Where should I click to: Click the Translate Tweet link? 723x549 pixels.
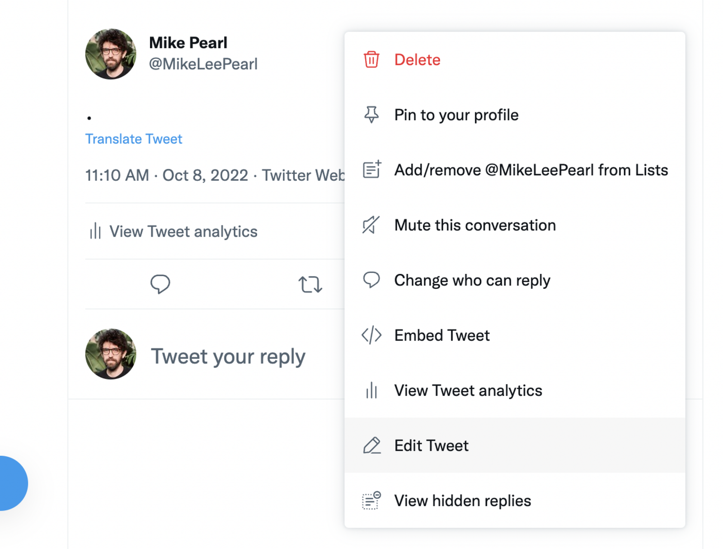134,139
